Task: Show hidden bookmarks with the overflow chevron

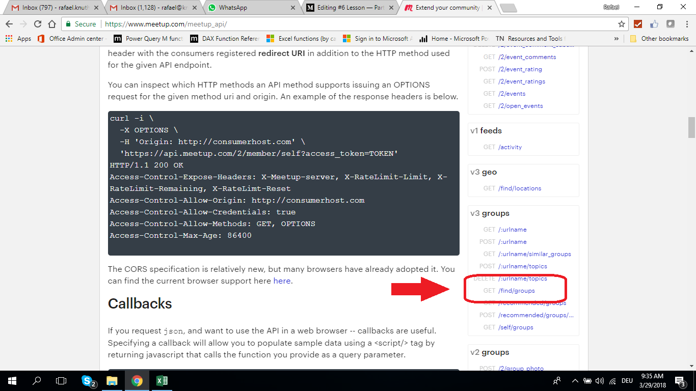Action: click(616, 38)
